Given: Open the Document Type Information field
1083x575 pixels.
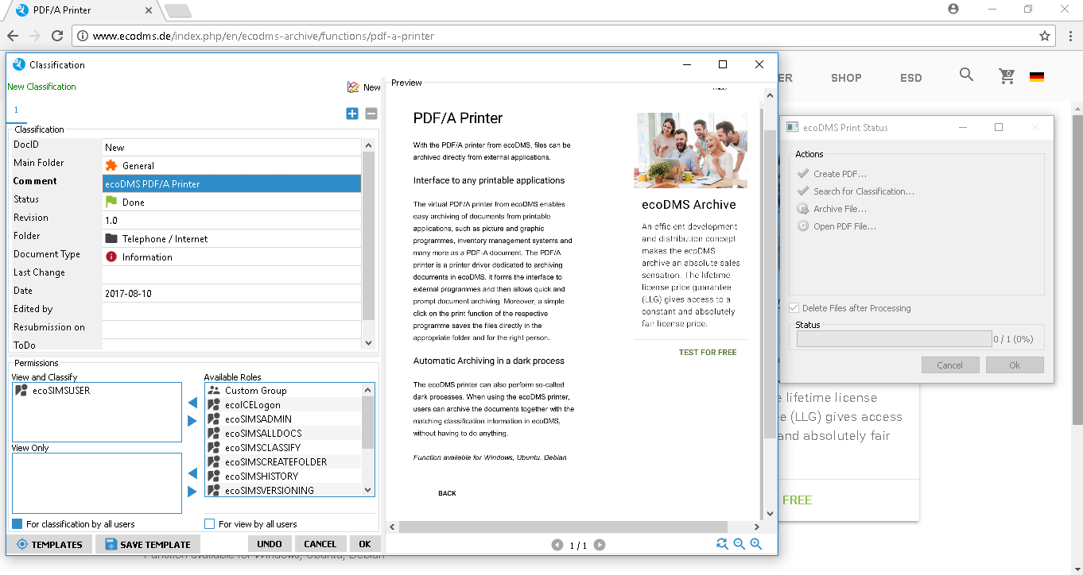Looking at the screenshot, I should coord(231,257).
